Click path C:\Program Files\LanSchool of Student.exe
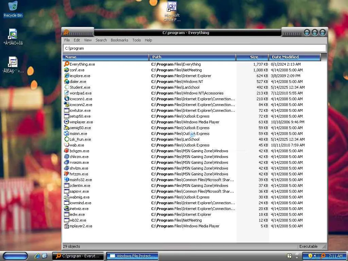This screenshot has width=348, height=261. tap(175, 87)
